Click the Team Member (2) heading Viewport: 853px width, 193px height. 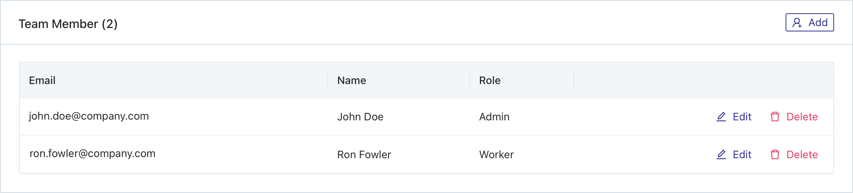(68, 24)
